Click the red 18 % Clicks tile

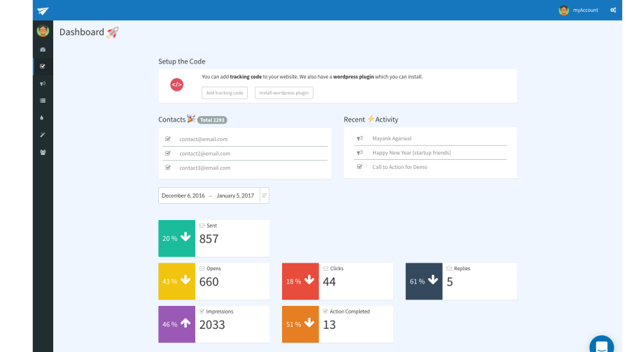tap(300, 281)
